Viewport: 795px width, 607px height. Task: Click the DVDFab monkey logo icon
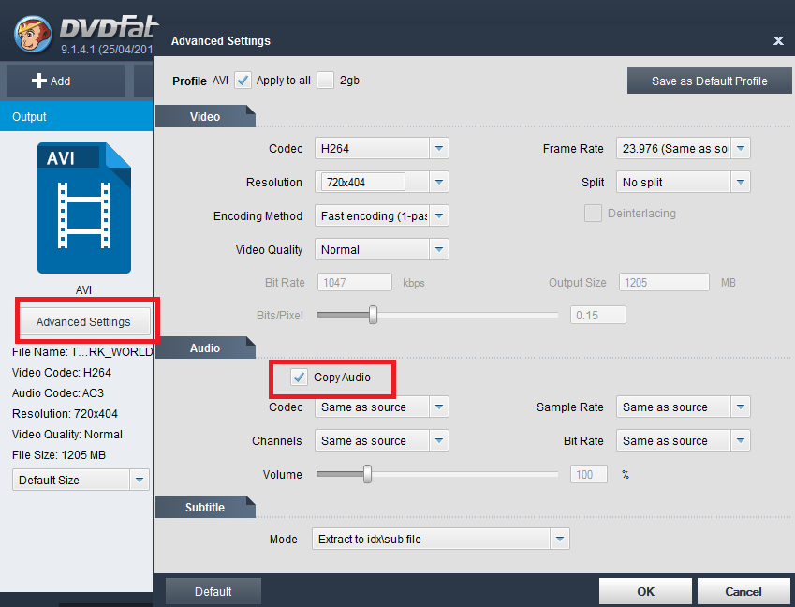pyautogui.click(x=30, y=34)
